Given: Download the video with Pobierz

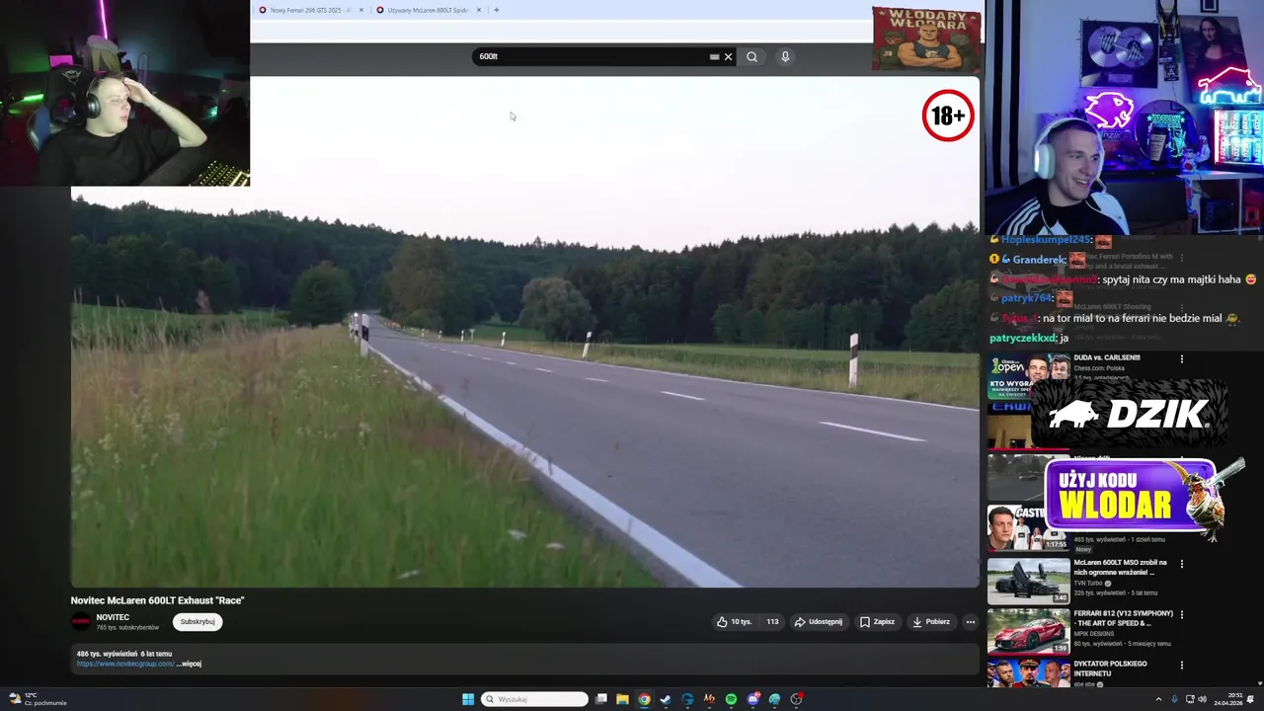Looking at the screenshot, I should pos(931,622).
